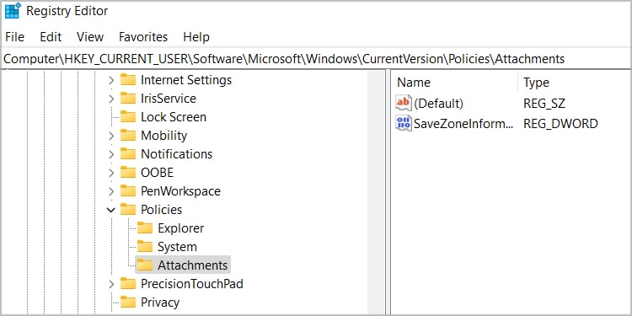
Task: Select the PenWorkspace folder icon
Action: (128, 191)
